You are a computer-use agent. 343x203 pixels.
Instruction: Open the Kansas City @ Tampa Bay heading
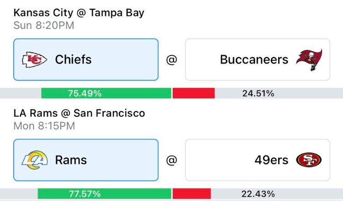79,13
